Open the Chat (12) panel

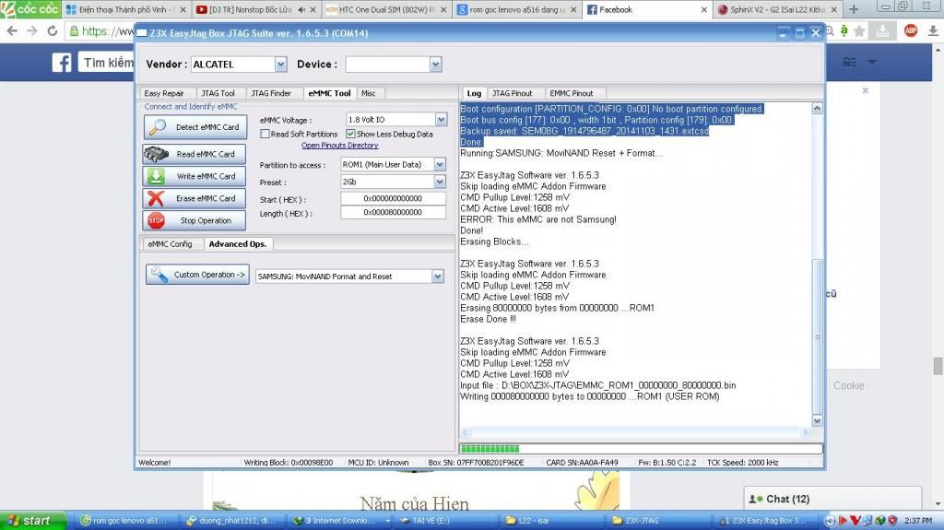[832, 499]
